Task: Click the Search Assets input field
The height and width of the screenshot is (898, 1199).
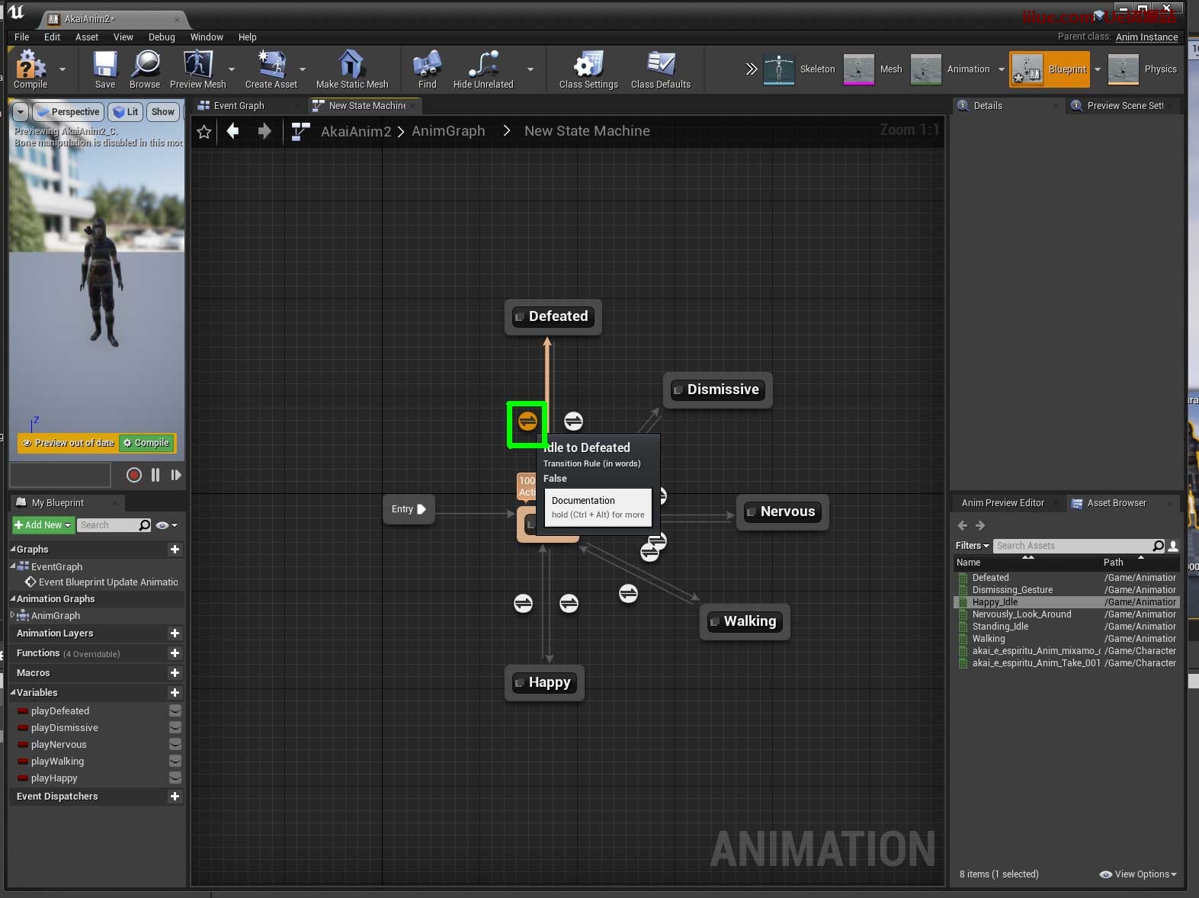Action: coord(1072,546)
